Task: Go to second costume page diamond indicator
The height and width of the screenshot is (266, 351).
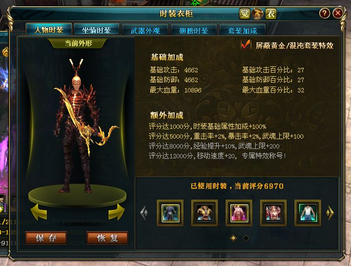Action: (246, 238)
